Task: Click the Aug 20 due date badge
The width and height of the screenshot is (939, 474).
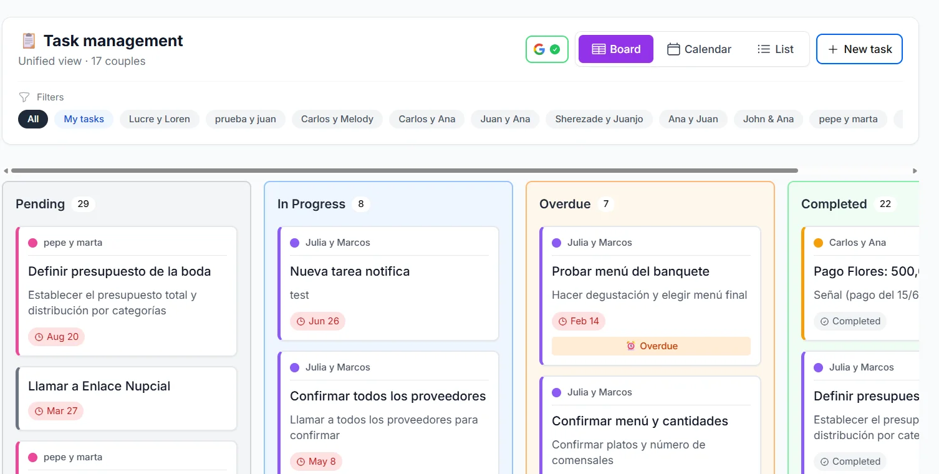Action: point(56,337)
